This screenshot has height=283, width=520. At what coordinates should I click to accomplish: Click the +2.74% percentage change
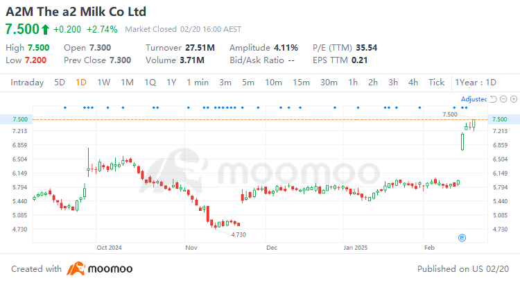[102, 30]
